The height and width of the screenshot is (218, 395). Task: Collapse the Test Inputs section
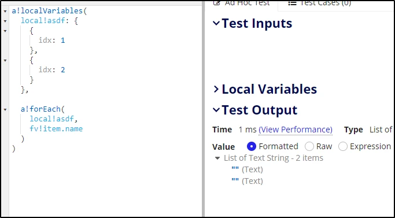click(216, 24)
